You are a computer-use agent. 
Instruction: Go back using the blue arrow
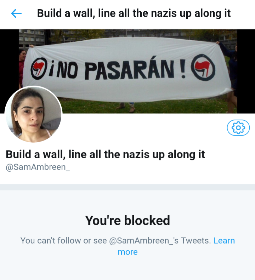(x=16, y=13)
